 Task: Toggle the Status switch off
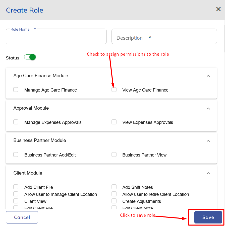pyautogui.click(x=30, y=57)
